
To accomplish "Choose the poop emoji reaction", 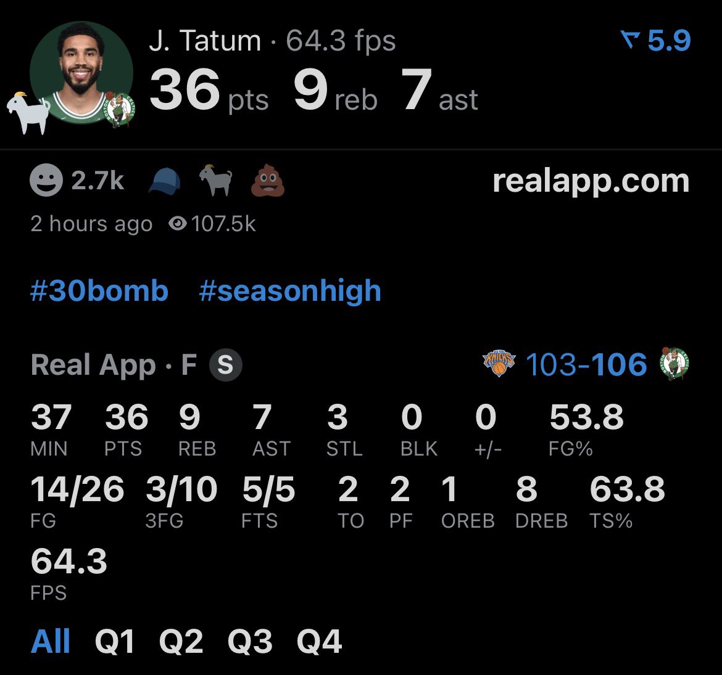I will point(268,181).
